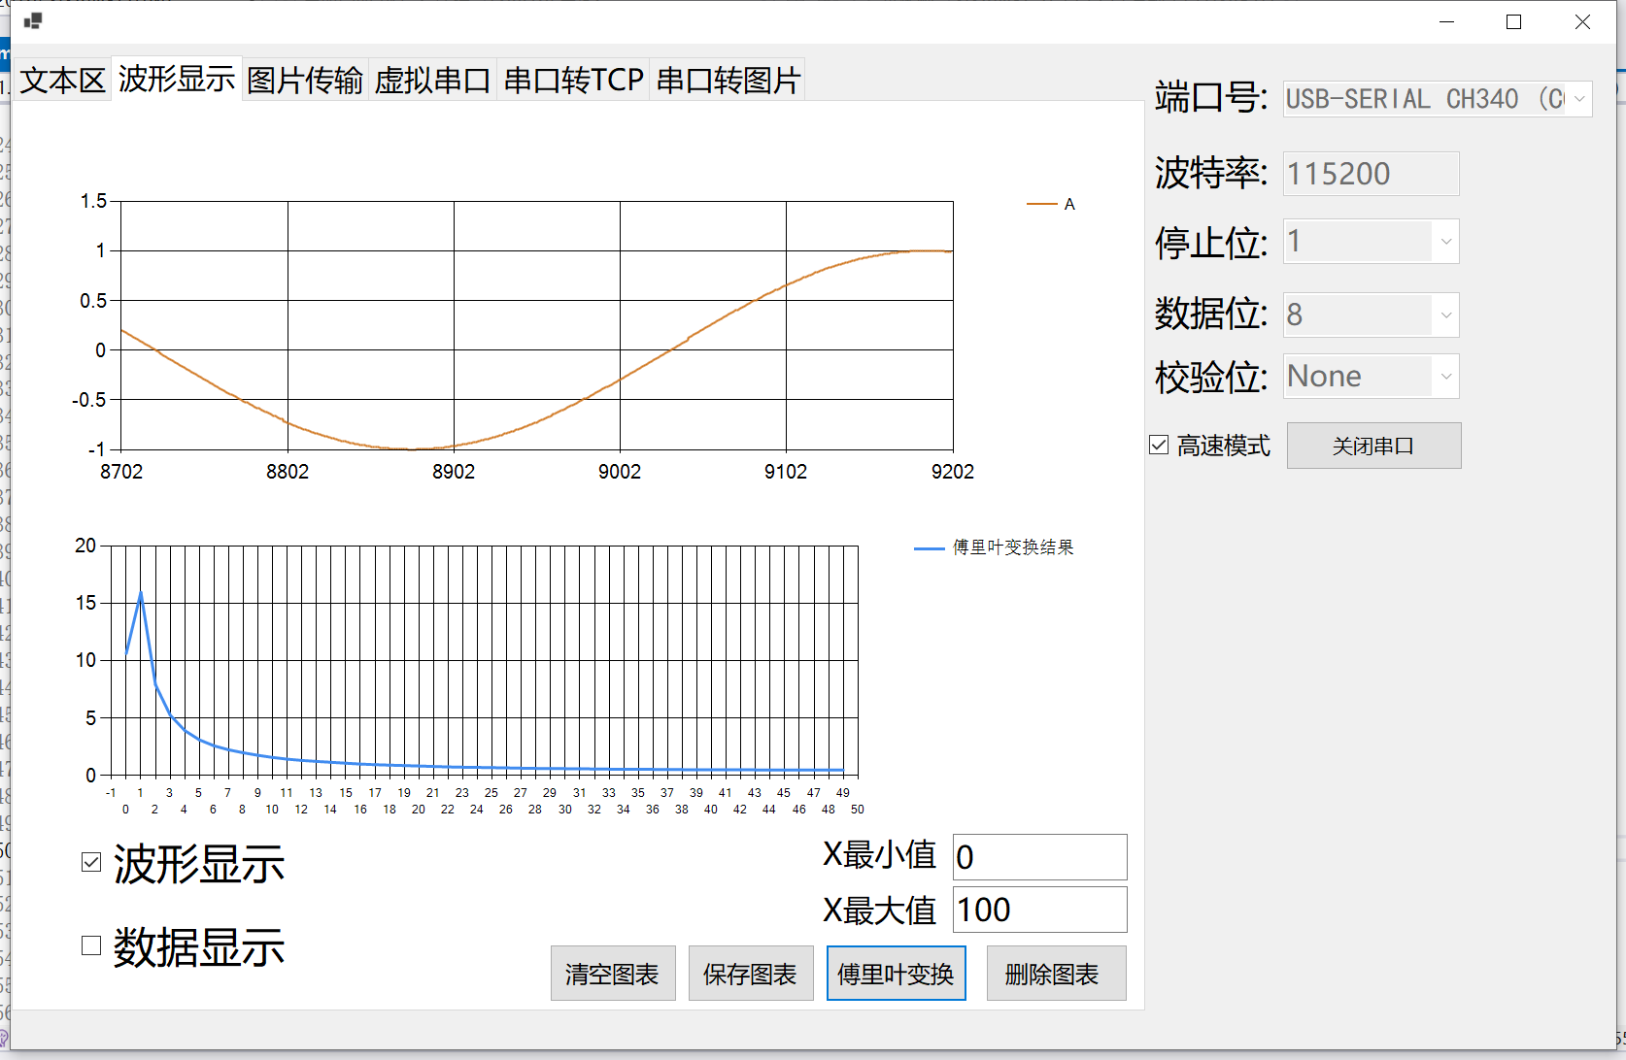Viewport: 1626px width, 1060px height.
Task: Click the 波特率 115200 field
Action: pyautogui.click(x=1371, y=174)
